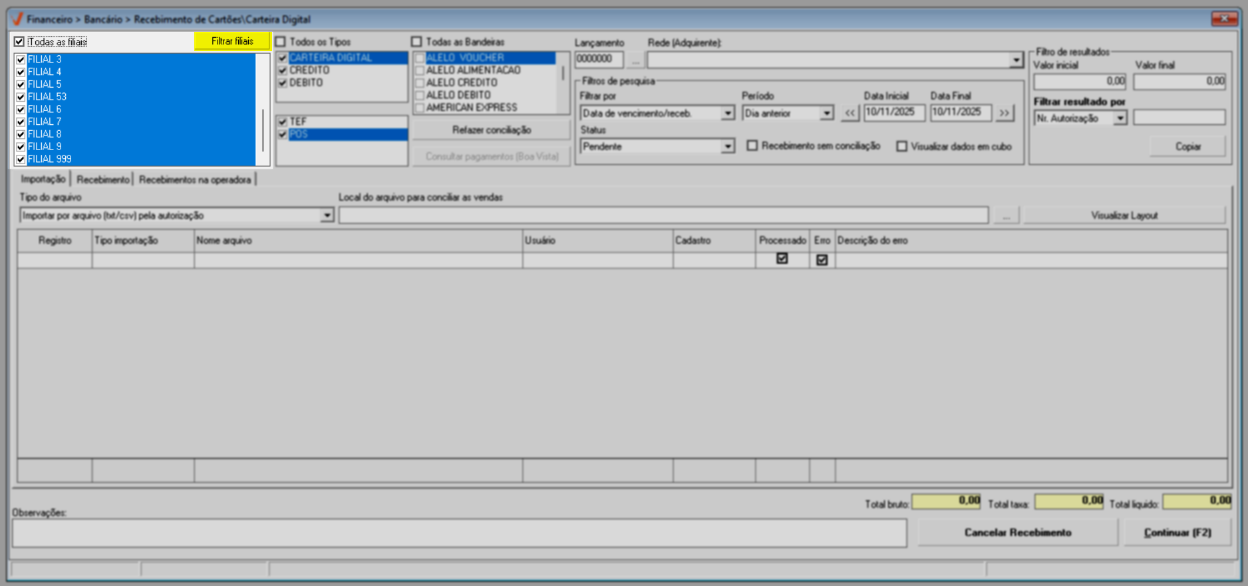Toggle the Todas as filiais checkbox

click(19, 42)
